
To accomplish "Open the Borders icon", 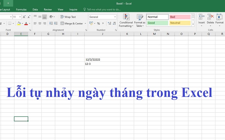I will pyautogui.click(x=10, y=23).
